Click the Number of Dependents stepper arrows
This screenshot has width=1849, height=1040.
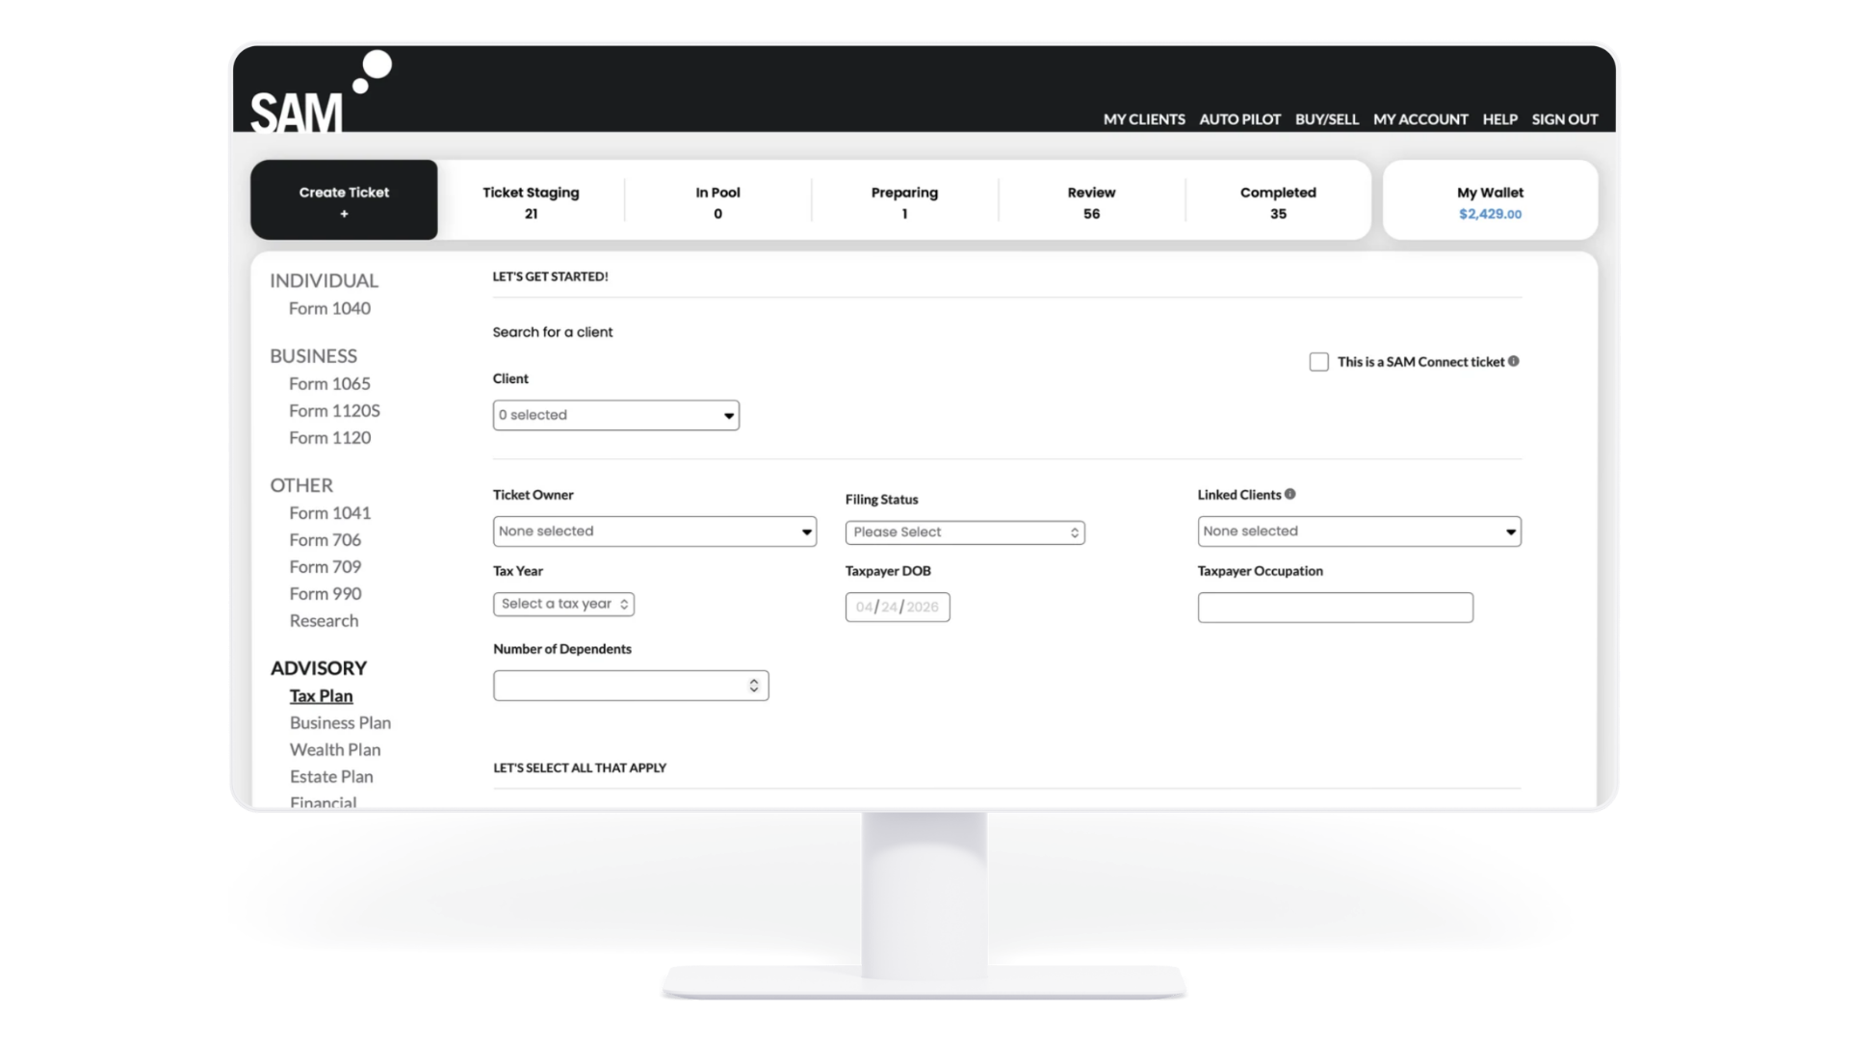coord(754,686)
